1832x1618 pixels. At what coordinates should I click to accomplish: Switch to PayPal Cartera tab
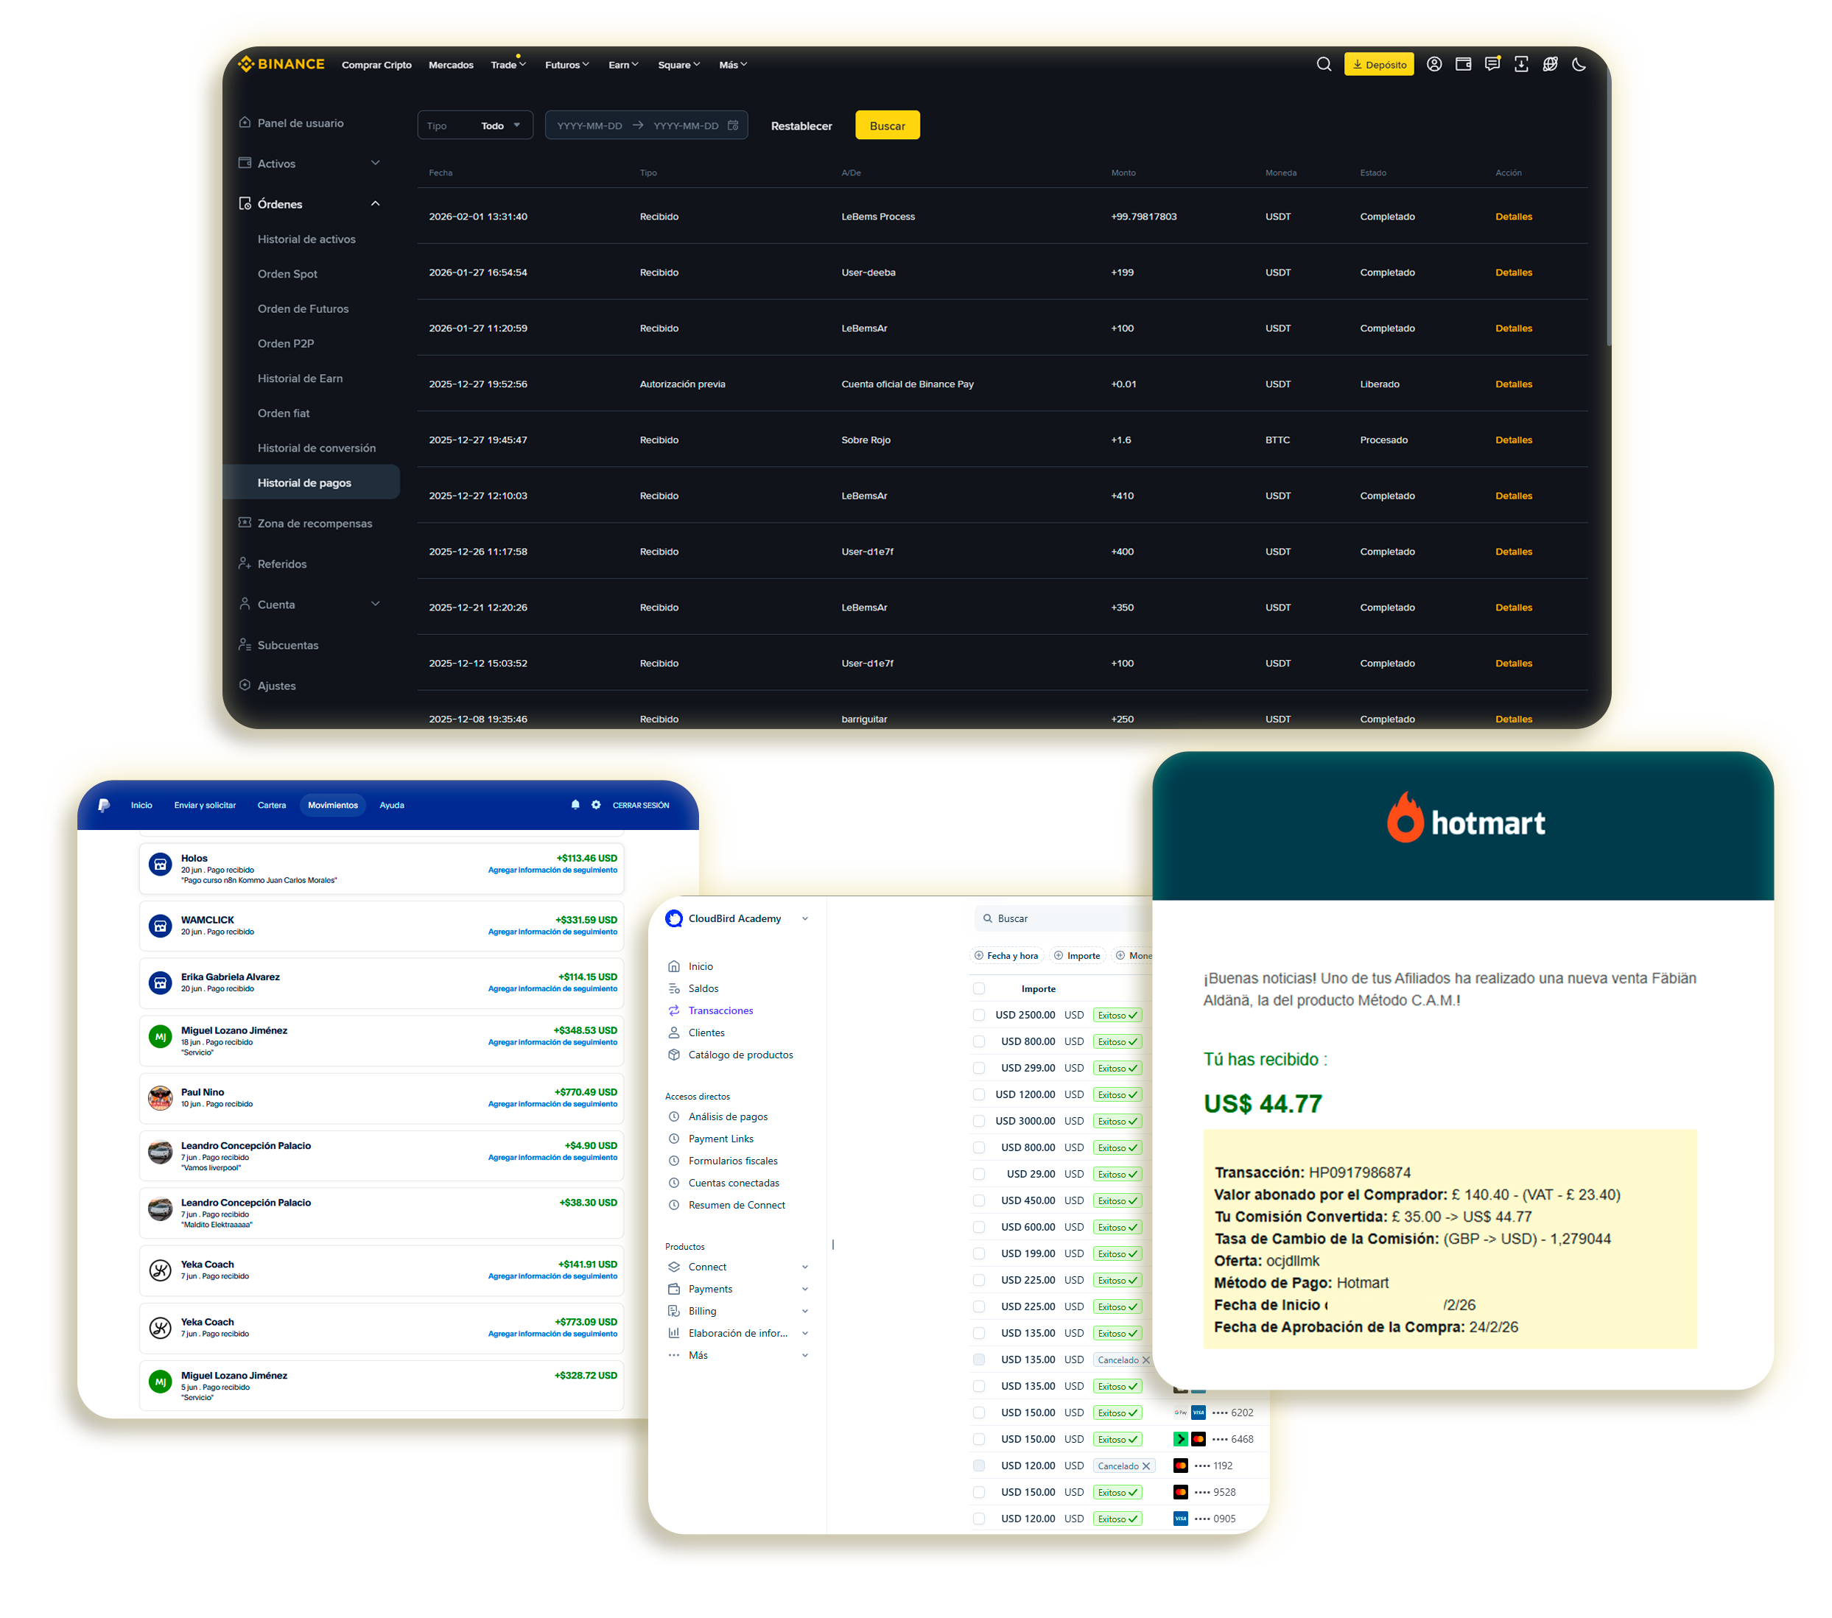point(272,806)
